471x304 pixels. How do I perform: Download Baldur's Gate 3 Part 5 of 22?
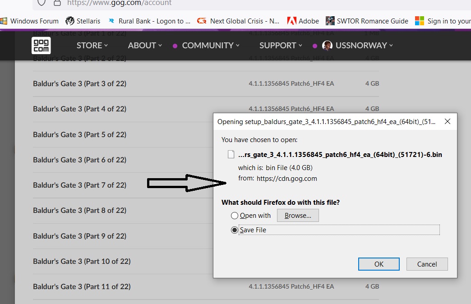coord(79,134)
